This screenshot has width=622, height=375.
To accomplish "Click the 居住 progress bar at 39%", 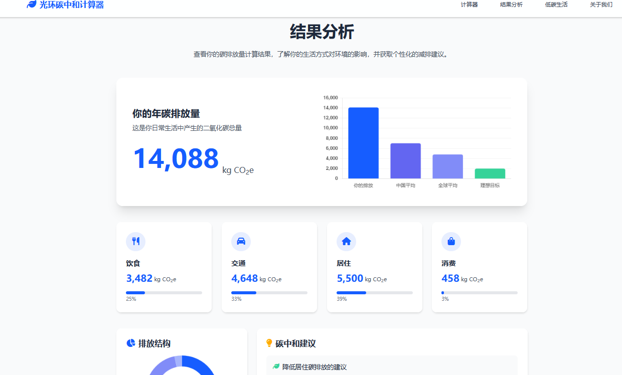I will 375,293.
